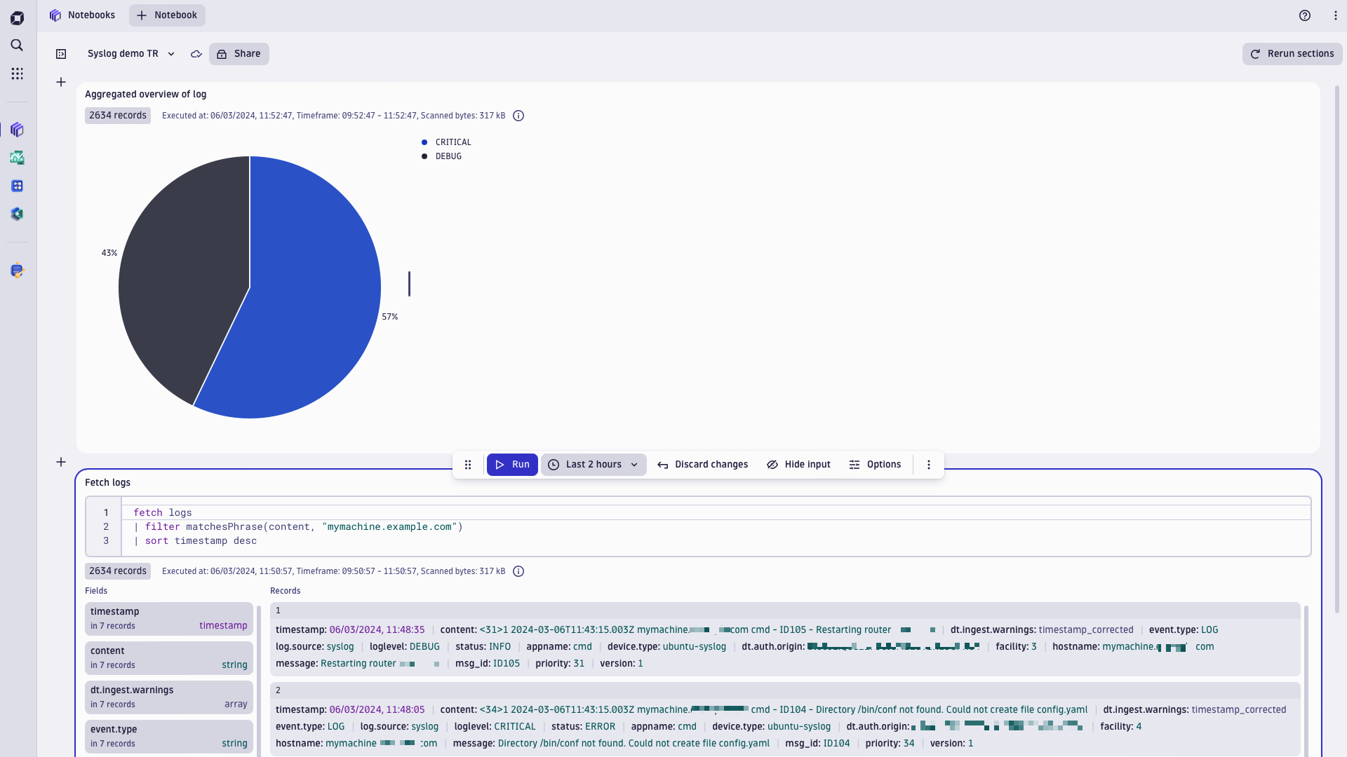1347x757 pixels.
Task: Open the section's three-dot overflow menu
Action: coord(928,464)
